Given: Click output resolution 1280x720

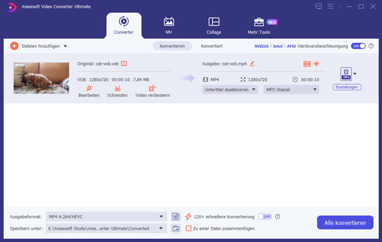Looking at the screenshot, I should click(x=257, y=80).
